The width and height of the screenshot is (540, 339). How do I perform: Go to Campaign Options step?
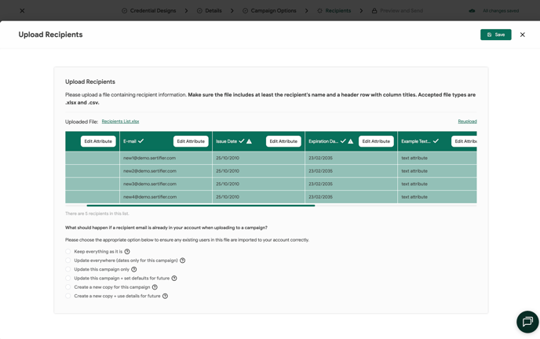[x=269, y=11]
